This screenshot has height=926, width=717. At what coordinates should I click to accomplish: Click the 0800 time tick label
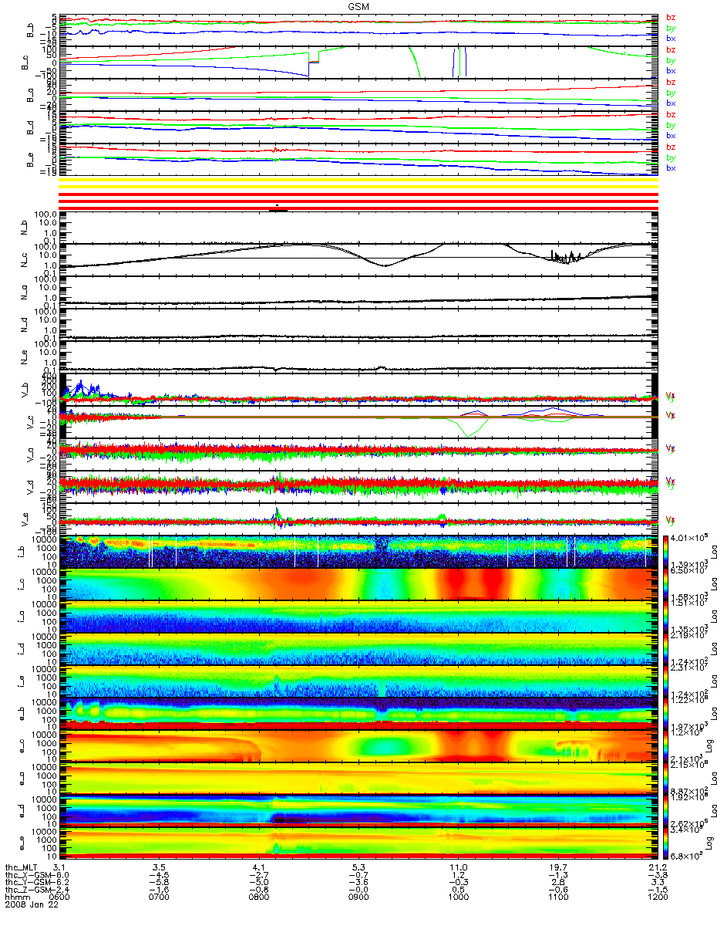[260, 897]
